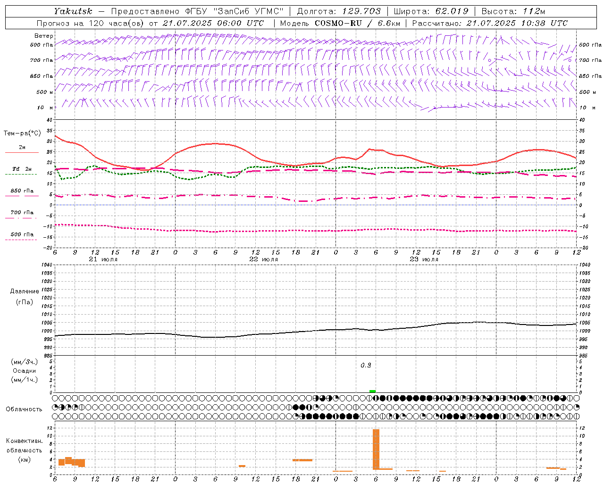
Task: Click the green precipitation bar
Action: (372, 391)
